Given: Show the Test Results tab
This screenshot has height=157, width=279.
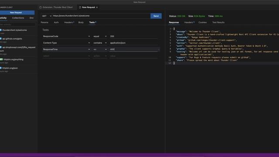Looking at the screenshot, I should 218,22.
